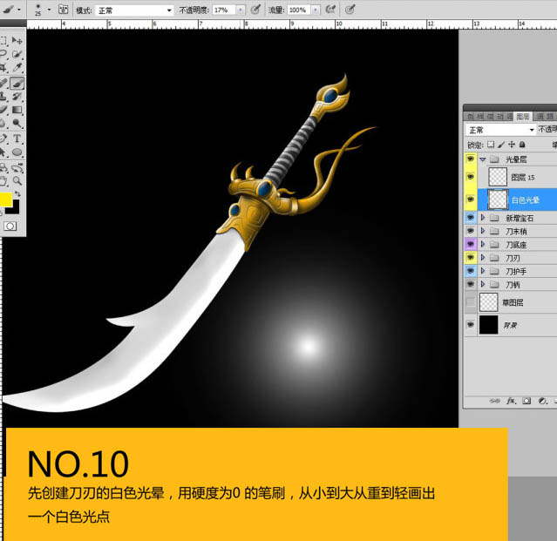
Task: Lock image pixels brush icon
Action: point(501,145)
